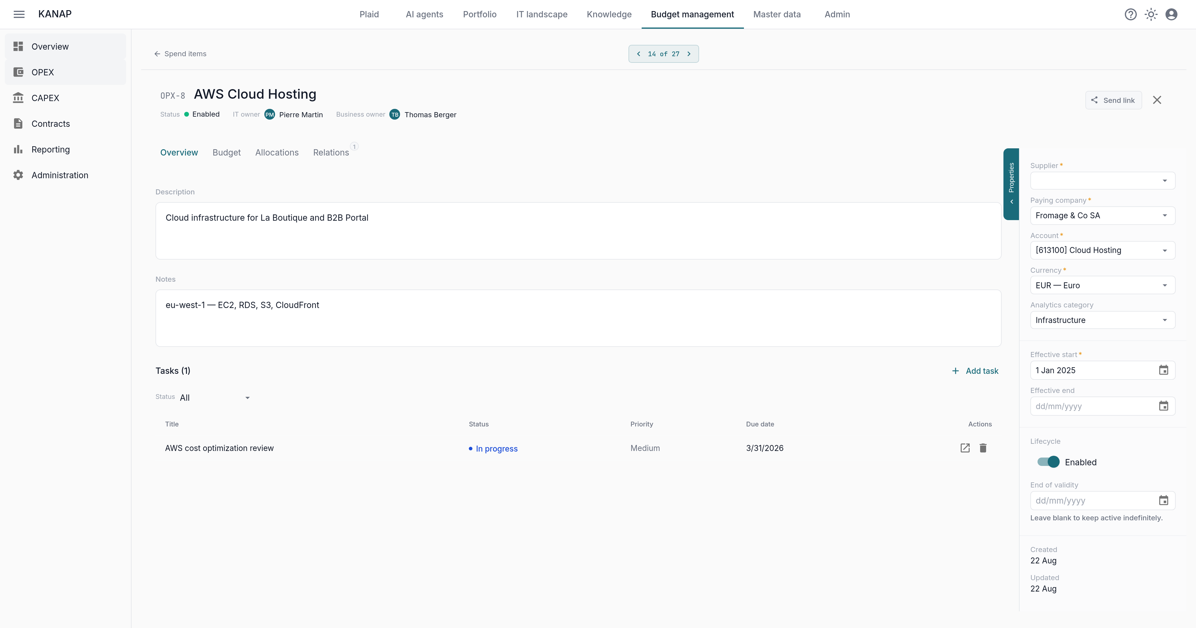Image resolution: width=1196 pixels, height=628 pixels.
Task: Switch to the Budget tab
Action: click(x=227, y=152)
